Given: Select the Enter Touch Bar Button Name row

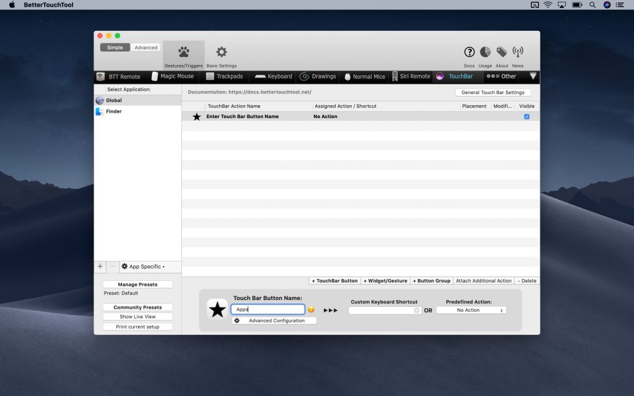Looking at the screenshot, I should pos(361,116).
